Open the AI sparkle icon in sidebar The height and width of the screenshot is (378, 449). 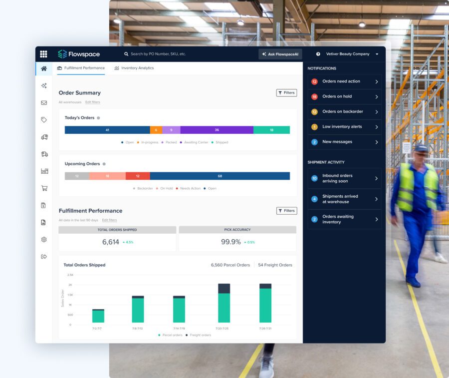click(44, 86)
